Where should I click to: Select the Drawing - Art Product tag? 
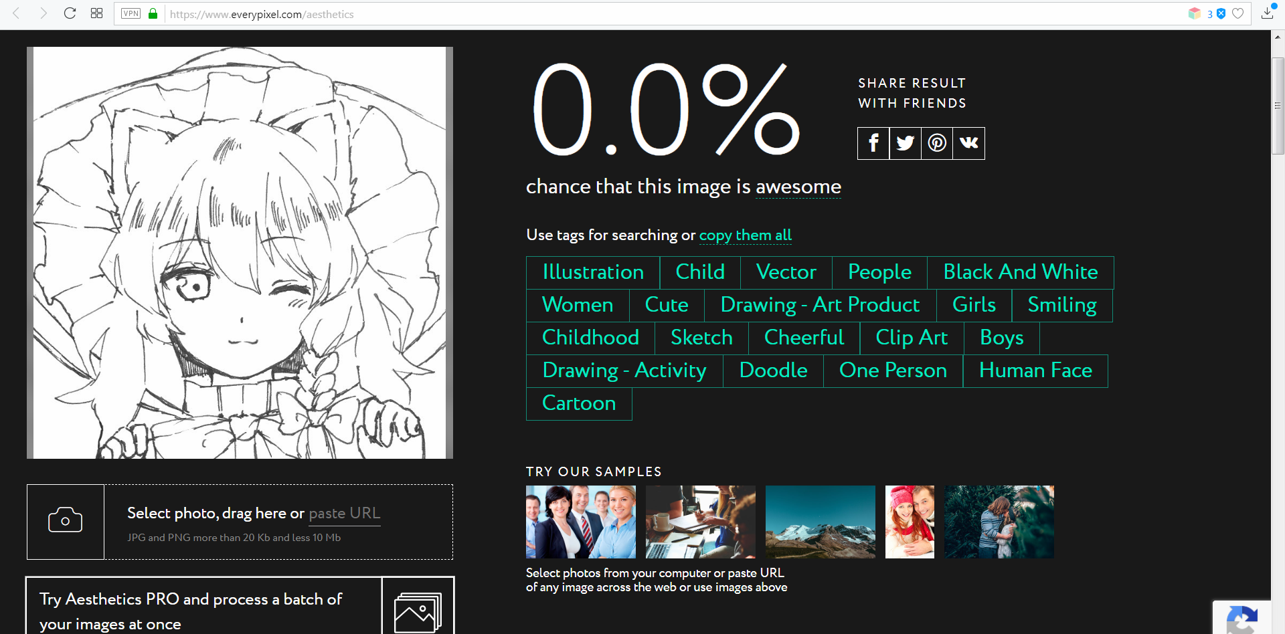pyautogui.click(x=820, y=305)
